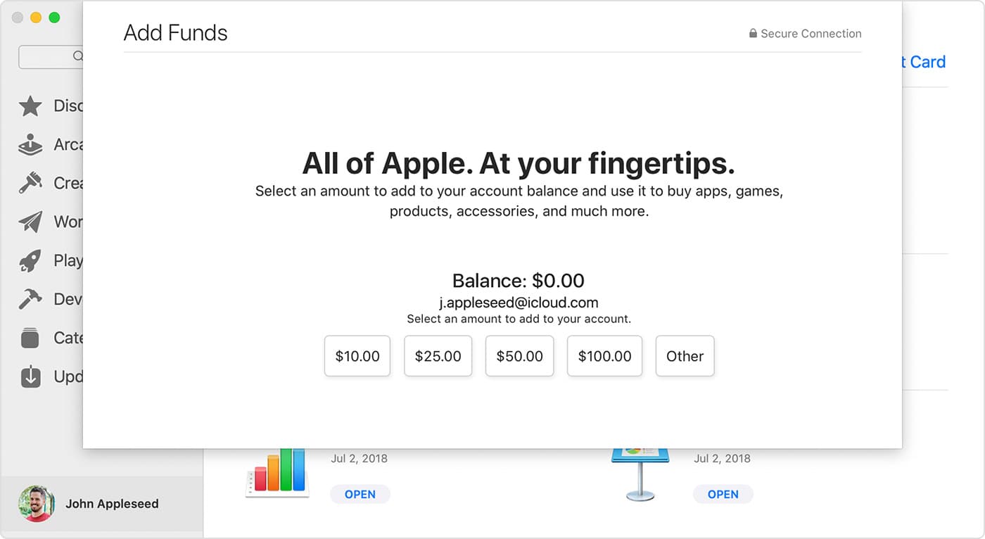
Task: Select the Create paintbrush icon
Action: (30, 184)
